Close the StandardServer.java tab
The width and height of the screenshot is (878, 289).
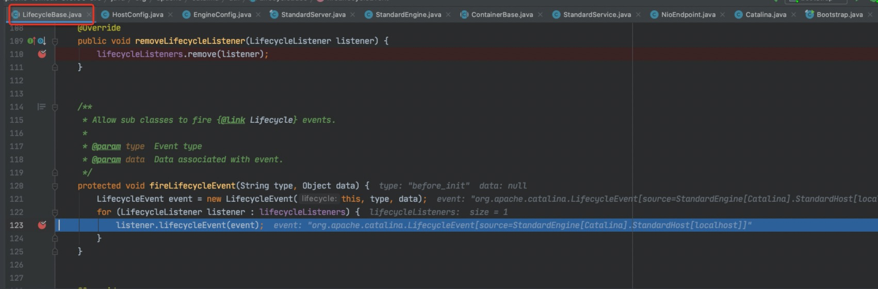point(352,14)
